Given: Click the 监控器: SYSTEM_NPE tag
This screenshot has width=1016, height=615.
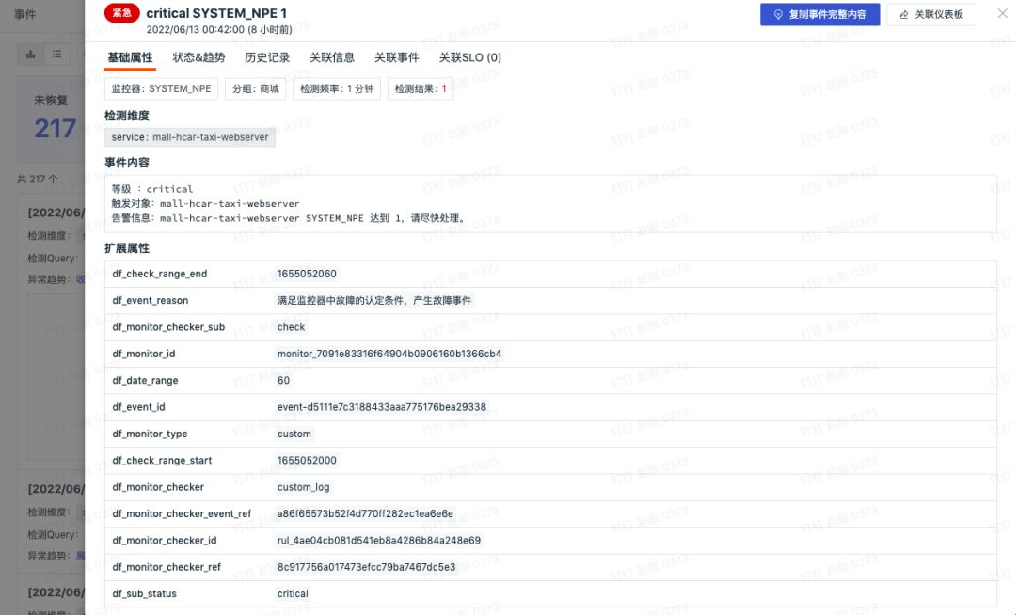Looking at the screenshot, I should [x=162, y=88].
